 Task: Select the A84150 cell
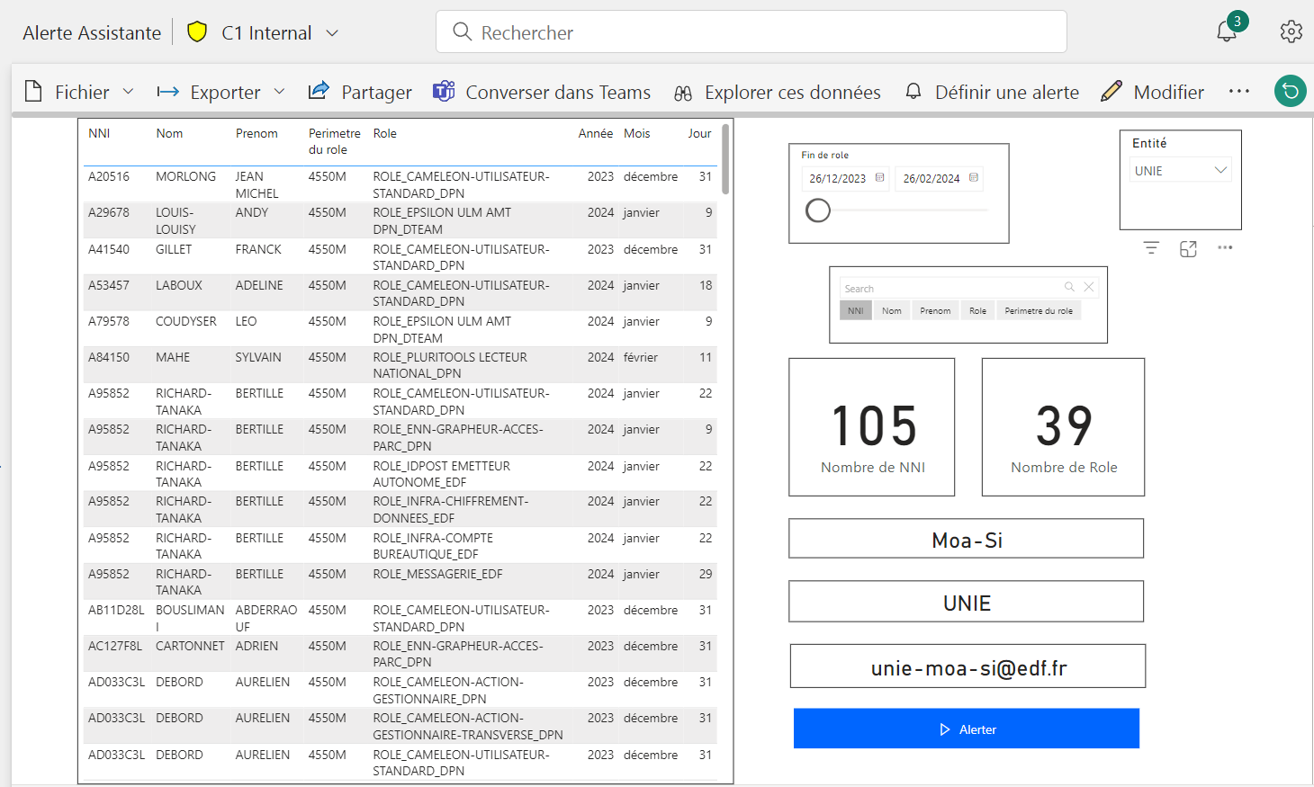[109, 357]
